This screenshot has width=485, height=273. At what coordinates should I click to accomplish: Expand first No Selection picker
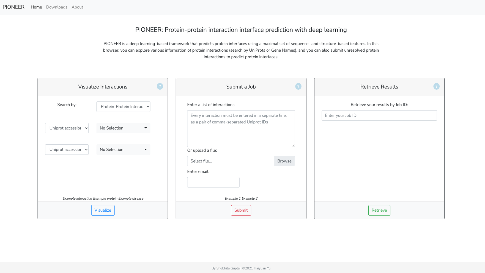coord(123,128)
